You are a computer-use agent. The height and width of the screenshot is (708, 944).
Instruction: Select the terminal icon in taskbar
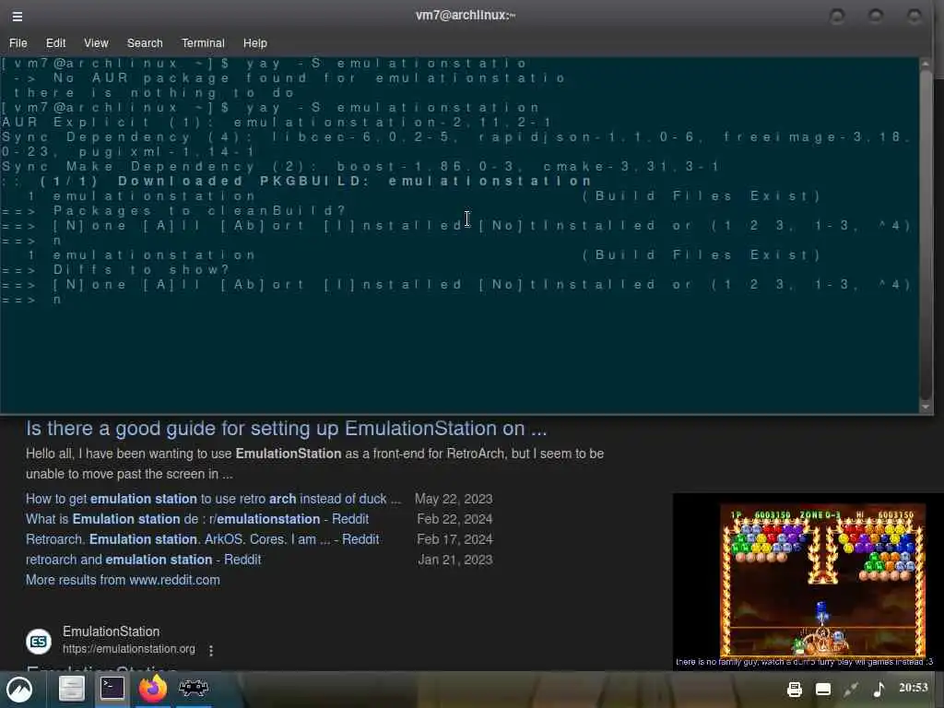click(x=112, y=688)
